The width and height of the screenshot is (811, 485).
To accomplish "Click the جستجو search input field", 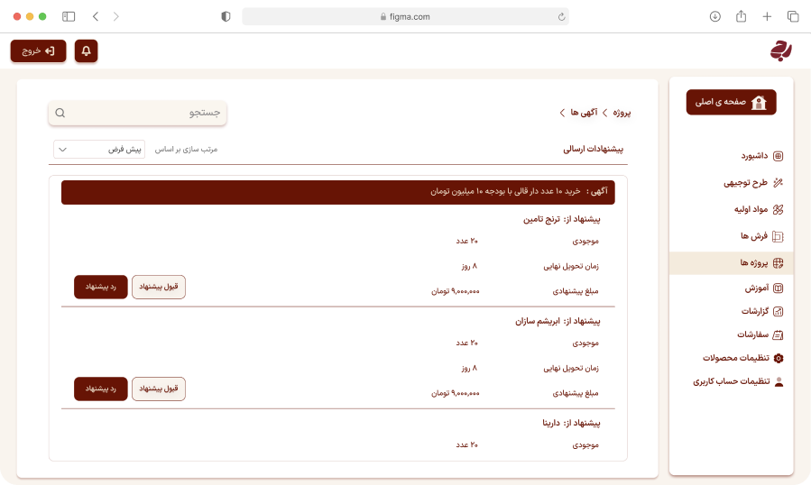I will [x=144, y=114].
